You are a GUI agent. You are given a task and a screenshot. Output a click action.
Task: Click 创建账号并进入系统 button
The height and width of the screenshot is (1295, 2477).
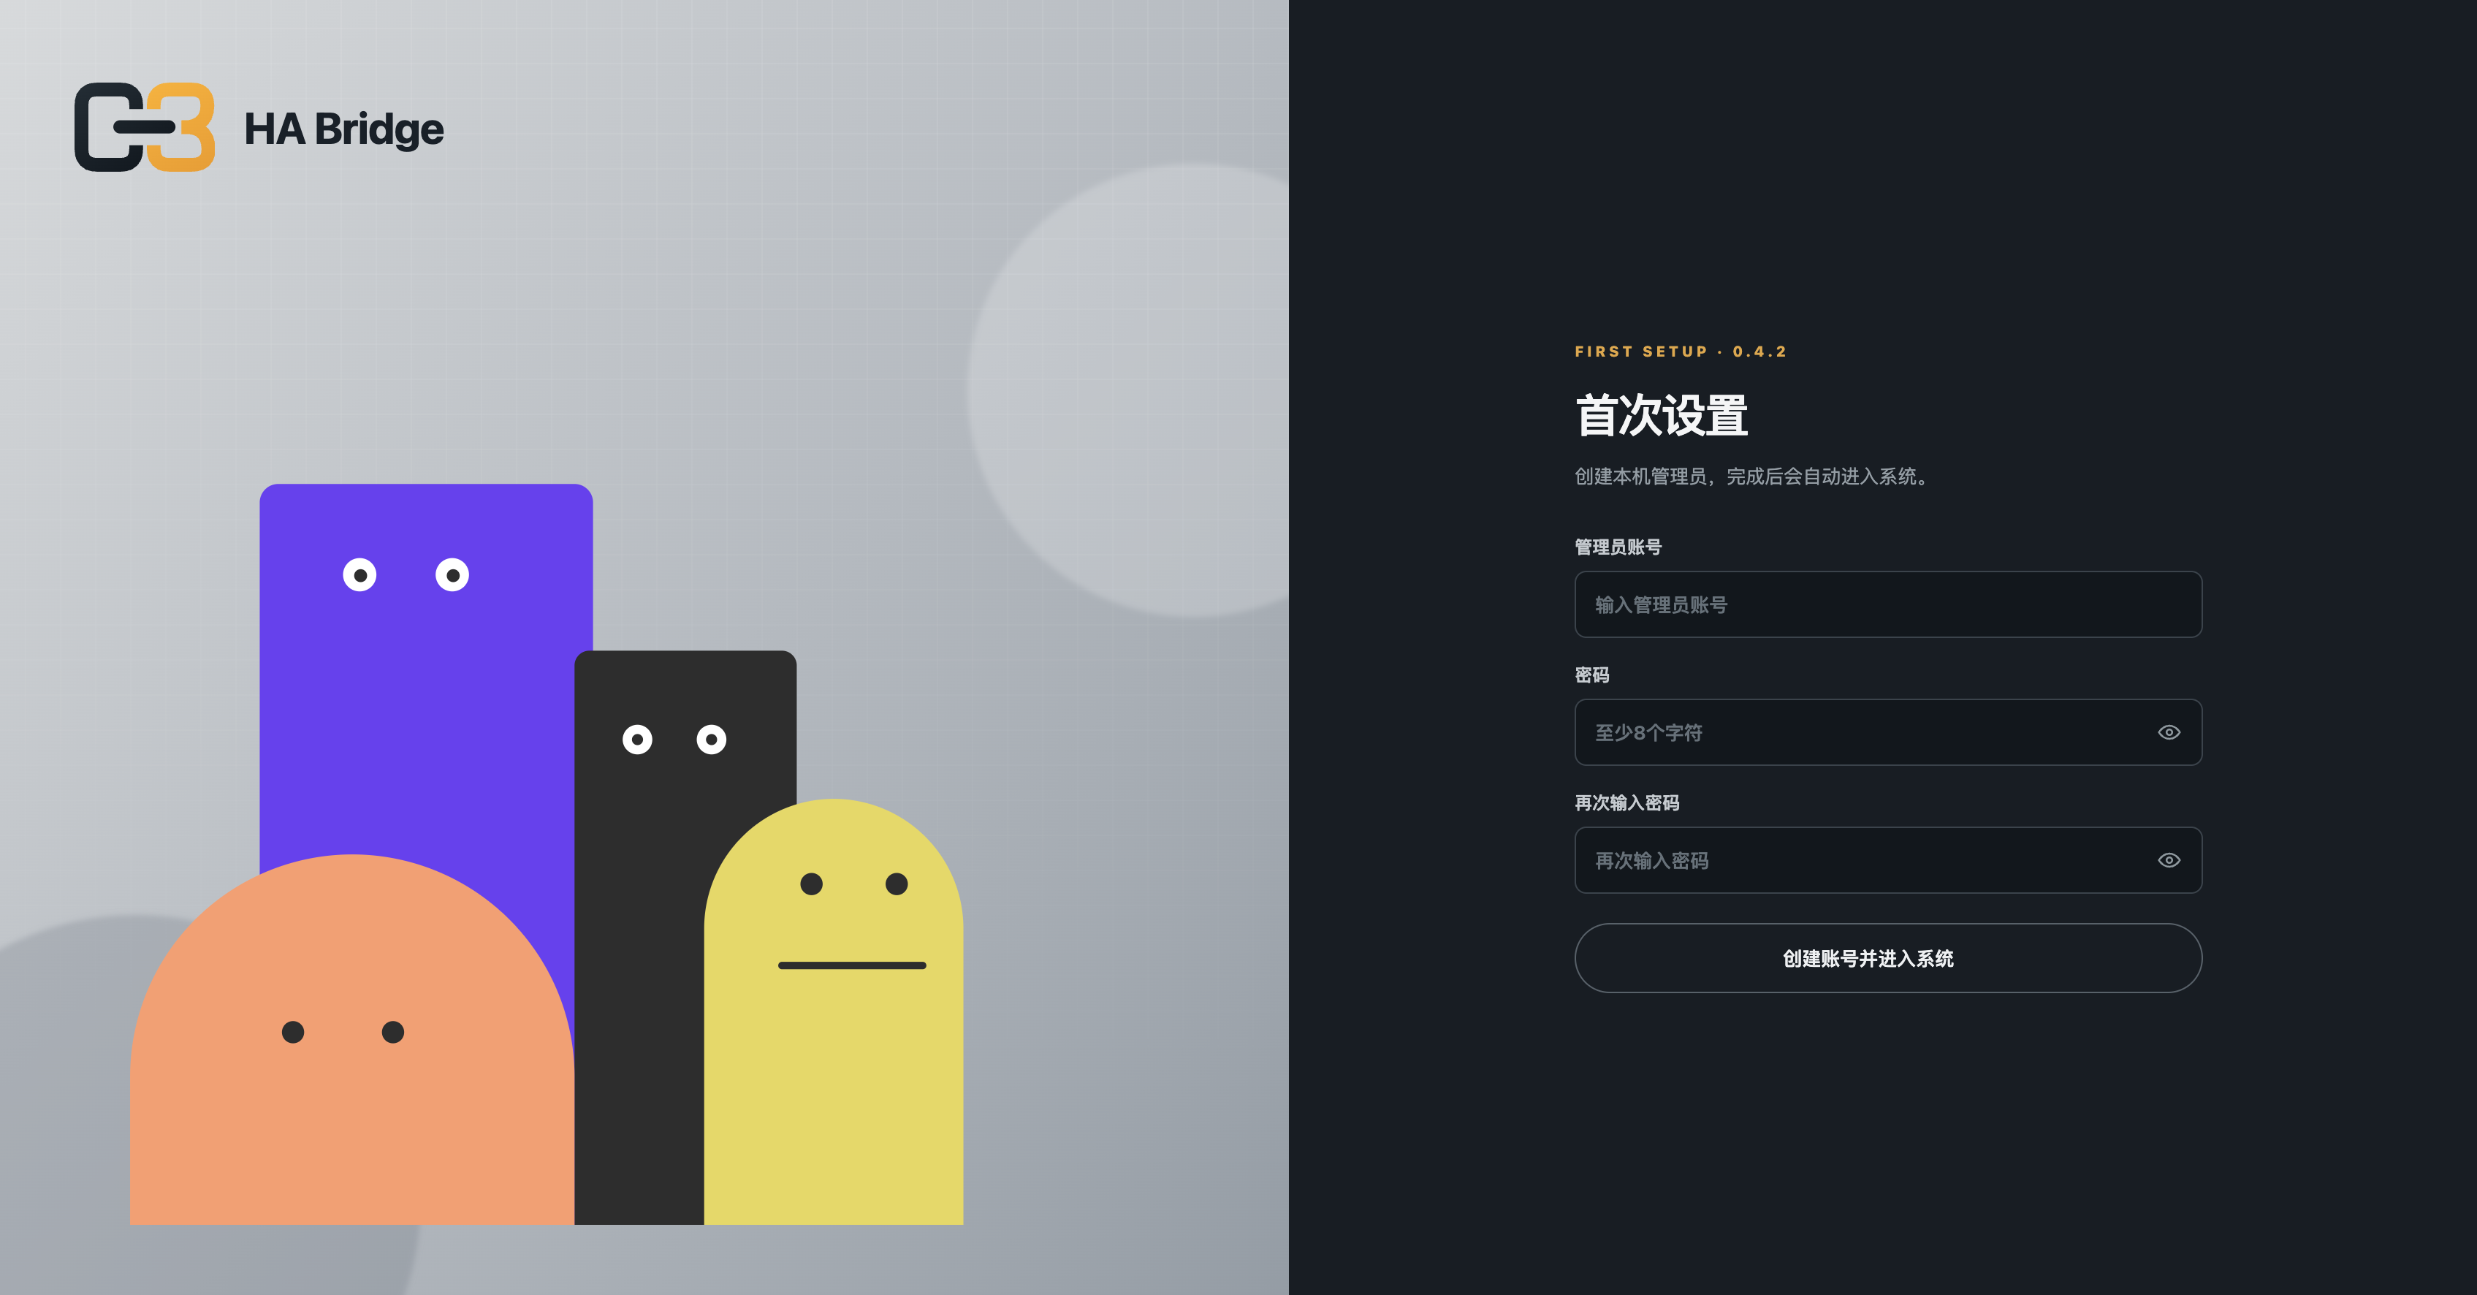click(1887, 959)
